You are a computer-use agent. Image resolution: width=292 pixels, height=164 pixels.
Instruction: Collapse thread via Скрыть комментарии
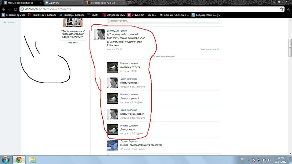coord(163,56)
